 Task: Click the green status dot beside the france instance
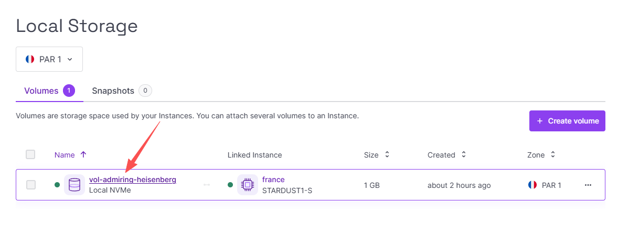[230, 185]
